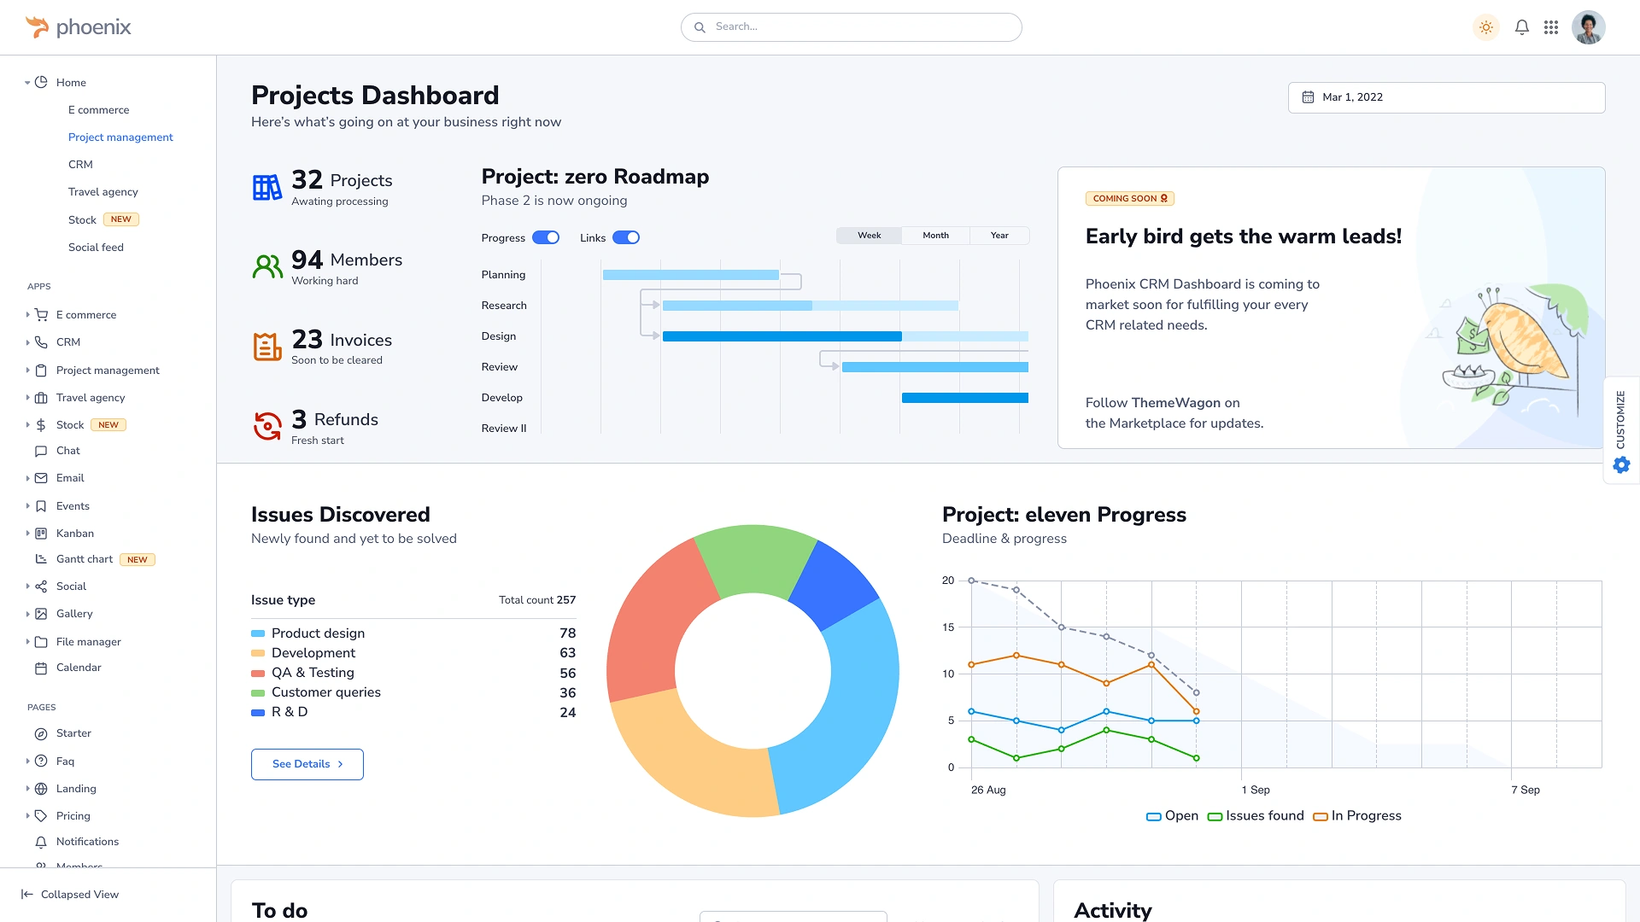Screen dimensions: 1640x922
Task: Click the Refunds circular arrow icon
Action: click(267, 426)
